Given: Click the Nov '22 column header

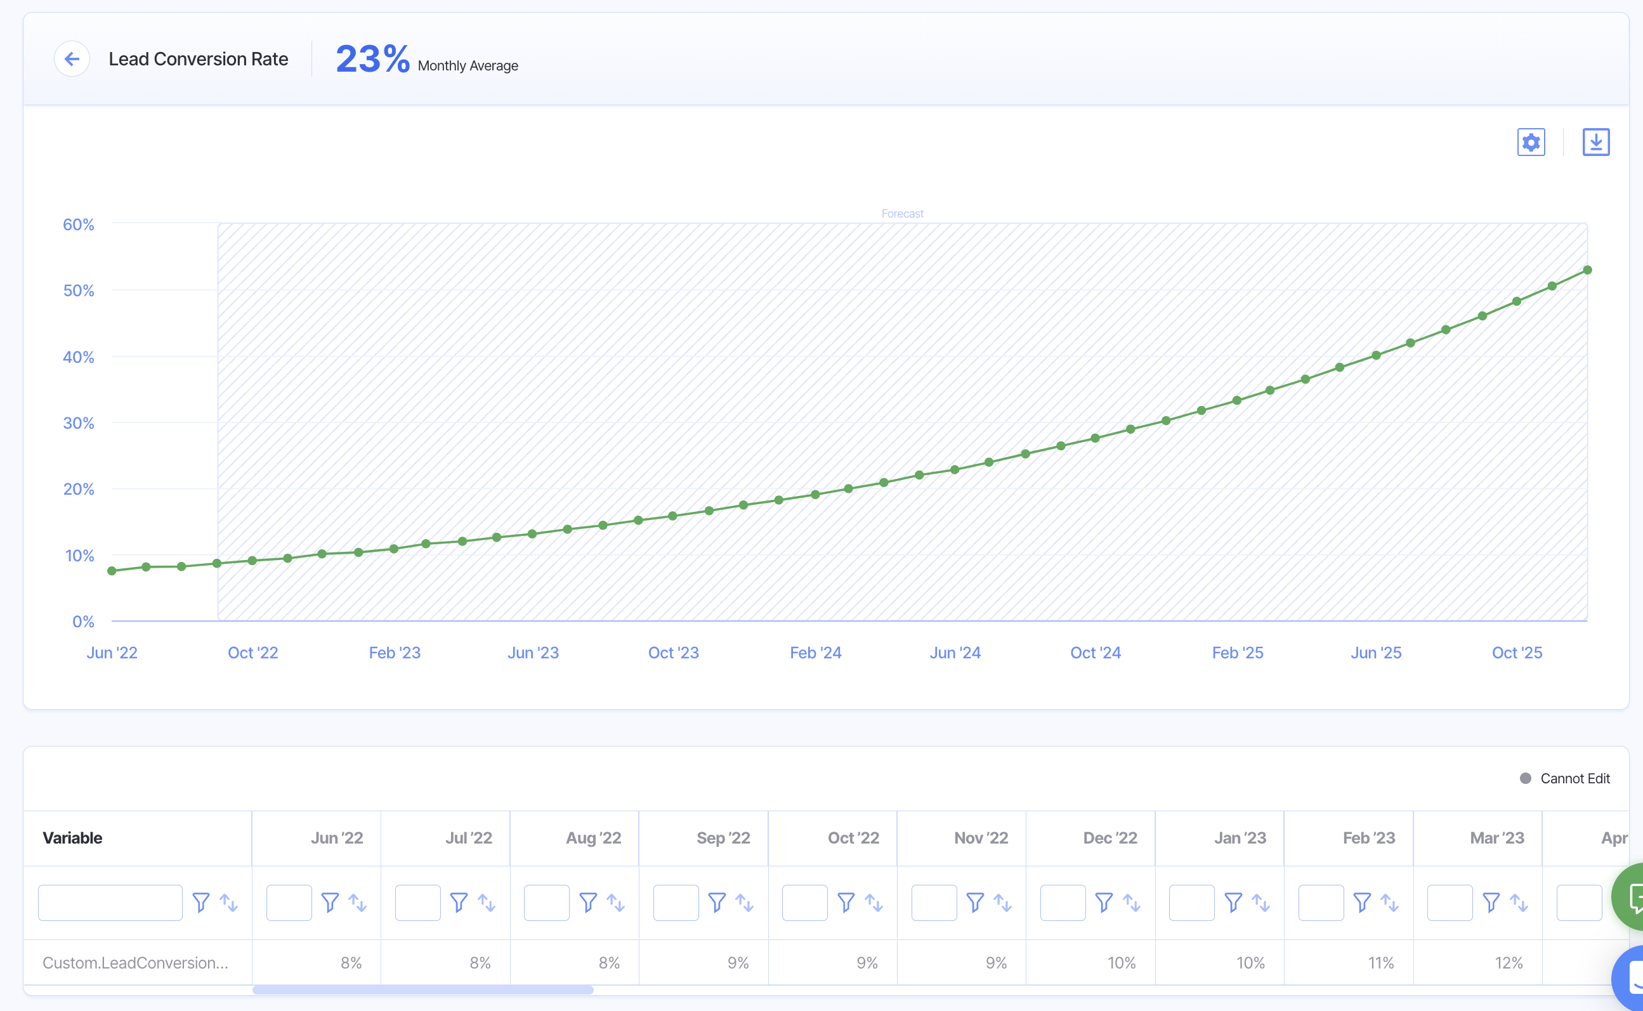Looking at the screenshot, I should [980, 838].
